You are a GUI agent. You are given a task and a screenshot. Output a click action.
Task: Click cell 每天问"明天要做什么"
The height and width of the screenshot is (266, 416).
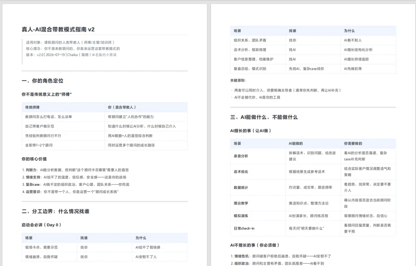pos(307,228)
